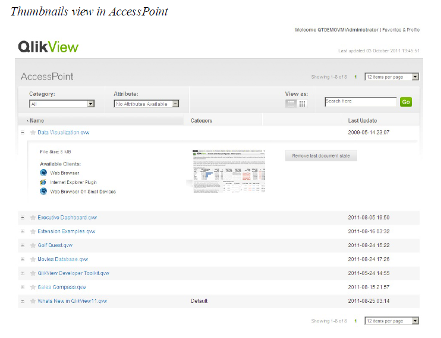Sort by the Last Update column header

click(x=363, y=121)
